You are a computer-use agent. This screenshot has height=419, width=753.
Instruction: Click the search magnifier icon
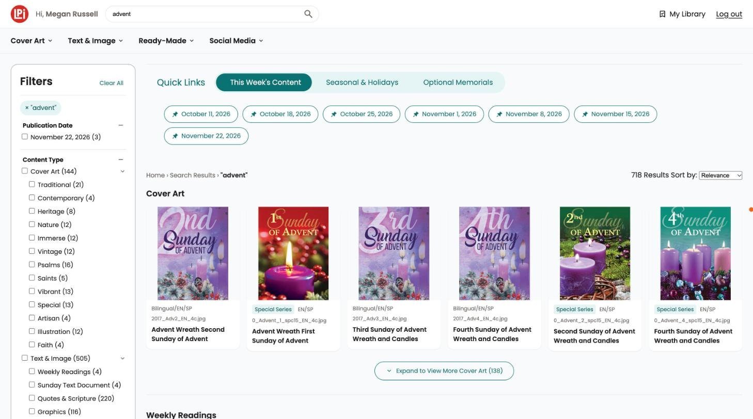308,14
